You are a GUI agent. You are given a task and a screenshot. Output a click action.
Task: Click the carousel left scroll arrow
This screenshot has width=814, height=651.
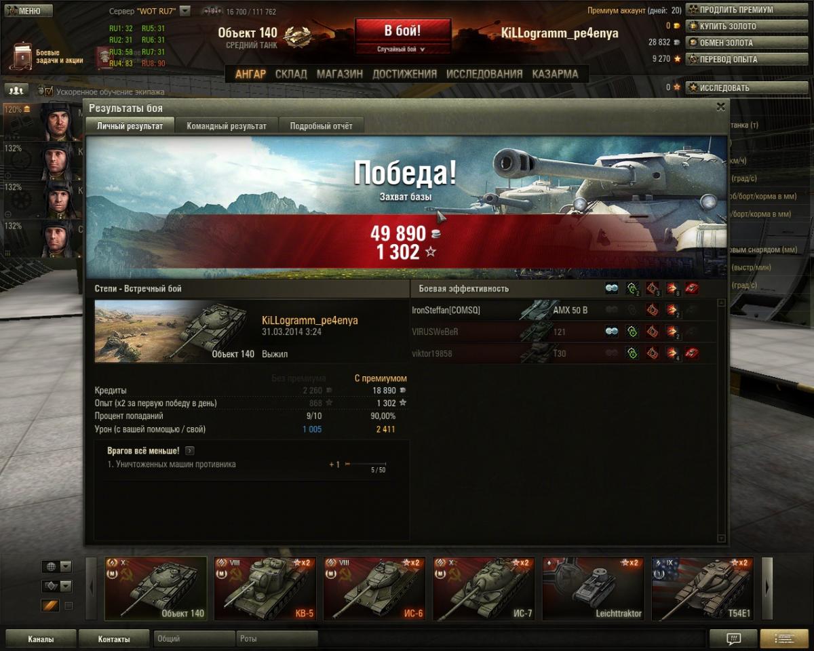pyautogui.click(x=92, y=589)
